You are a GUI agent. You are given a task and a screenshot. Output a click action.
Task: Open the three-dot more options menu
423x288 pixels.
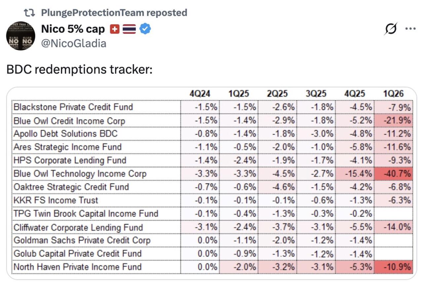[410, 29]
